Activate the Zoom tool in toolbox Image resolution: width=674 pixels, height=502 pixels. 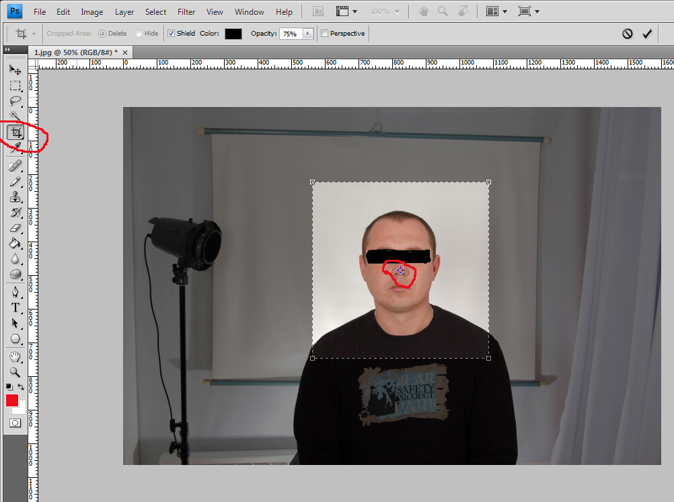tap(15, 372)
